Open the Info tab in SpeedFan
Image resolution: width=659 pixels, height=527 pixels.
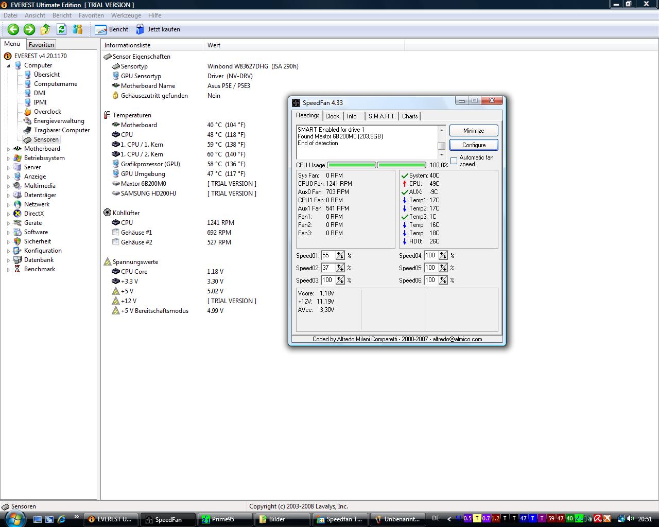(x=352, y=116)
